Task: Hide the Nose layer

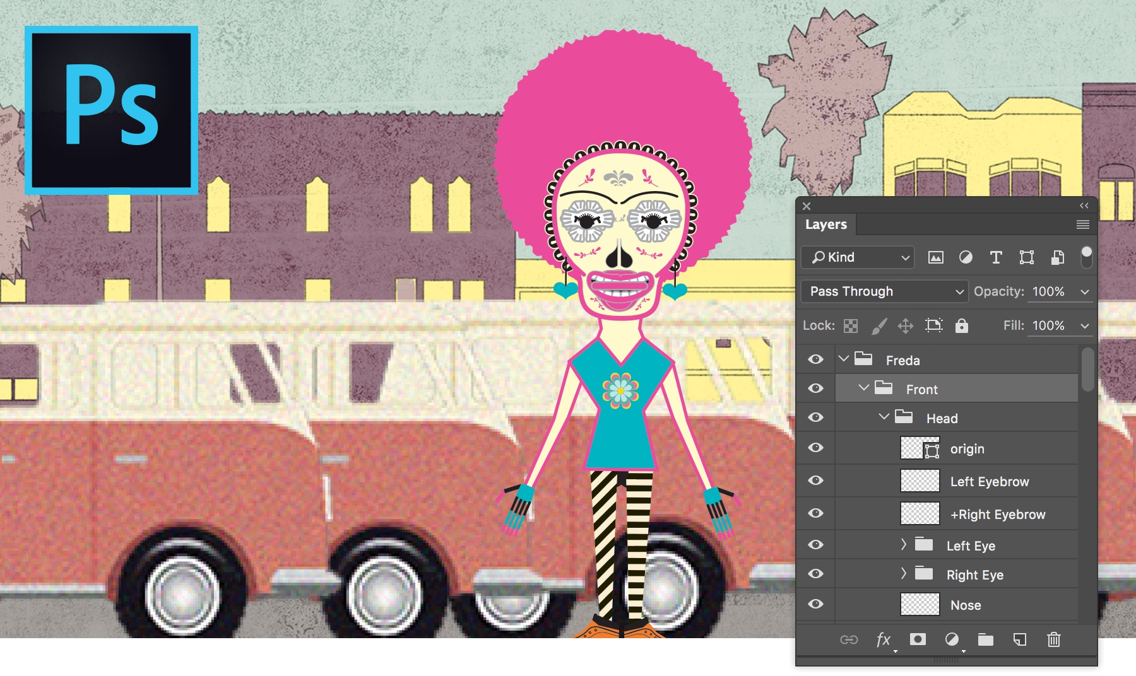Action: 815,603
